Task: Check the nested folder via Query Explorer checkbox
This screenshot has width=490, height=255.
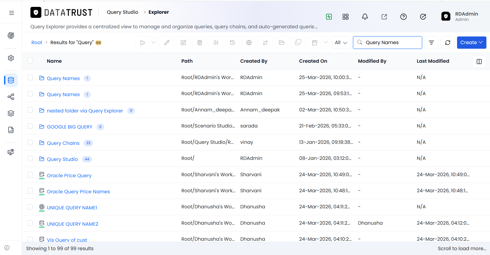Action: coord(30,110)
